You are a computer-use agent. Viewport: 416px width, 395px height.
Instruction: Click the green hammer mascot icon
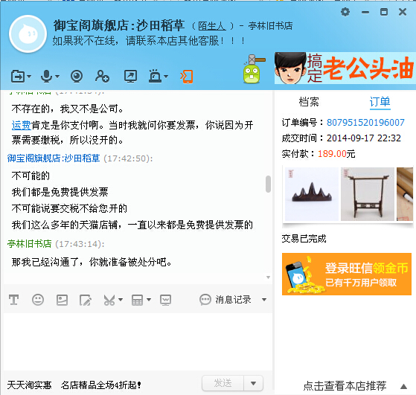(x=252, y=69)
